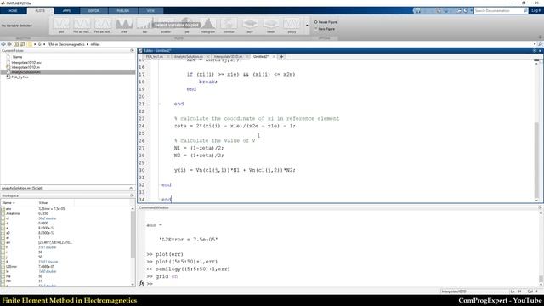Select the L2Error variable in Workspace
544x306 pixels.
11,266
